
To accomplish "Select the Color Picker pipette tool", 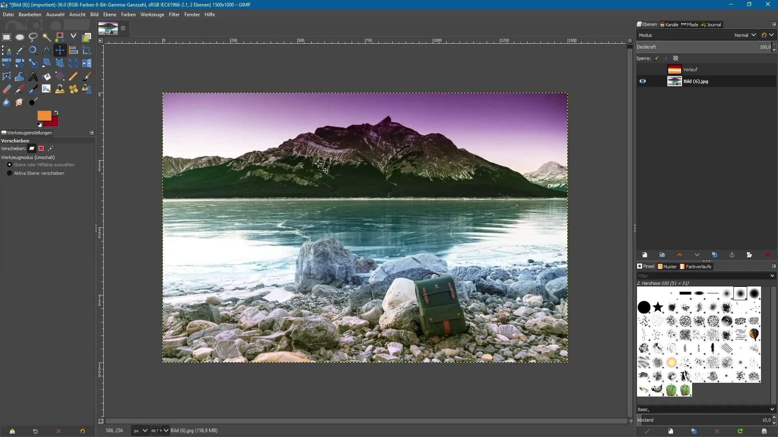I will click(20, 51).
